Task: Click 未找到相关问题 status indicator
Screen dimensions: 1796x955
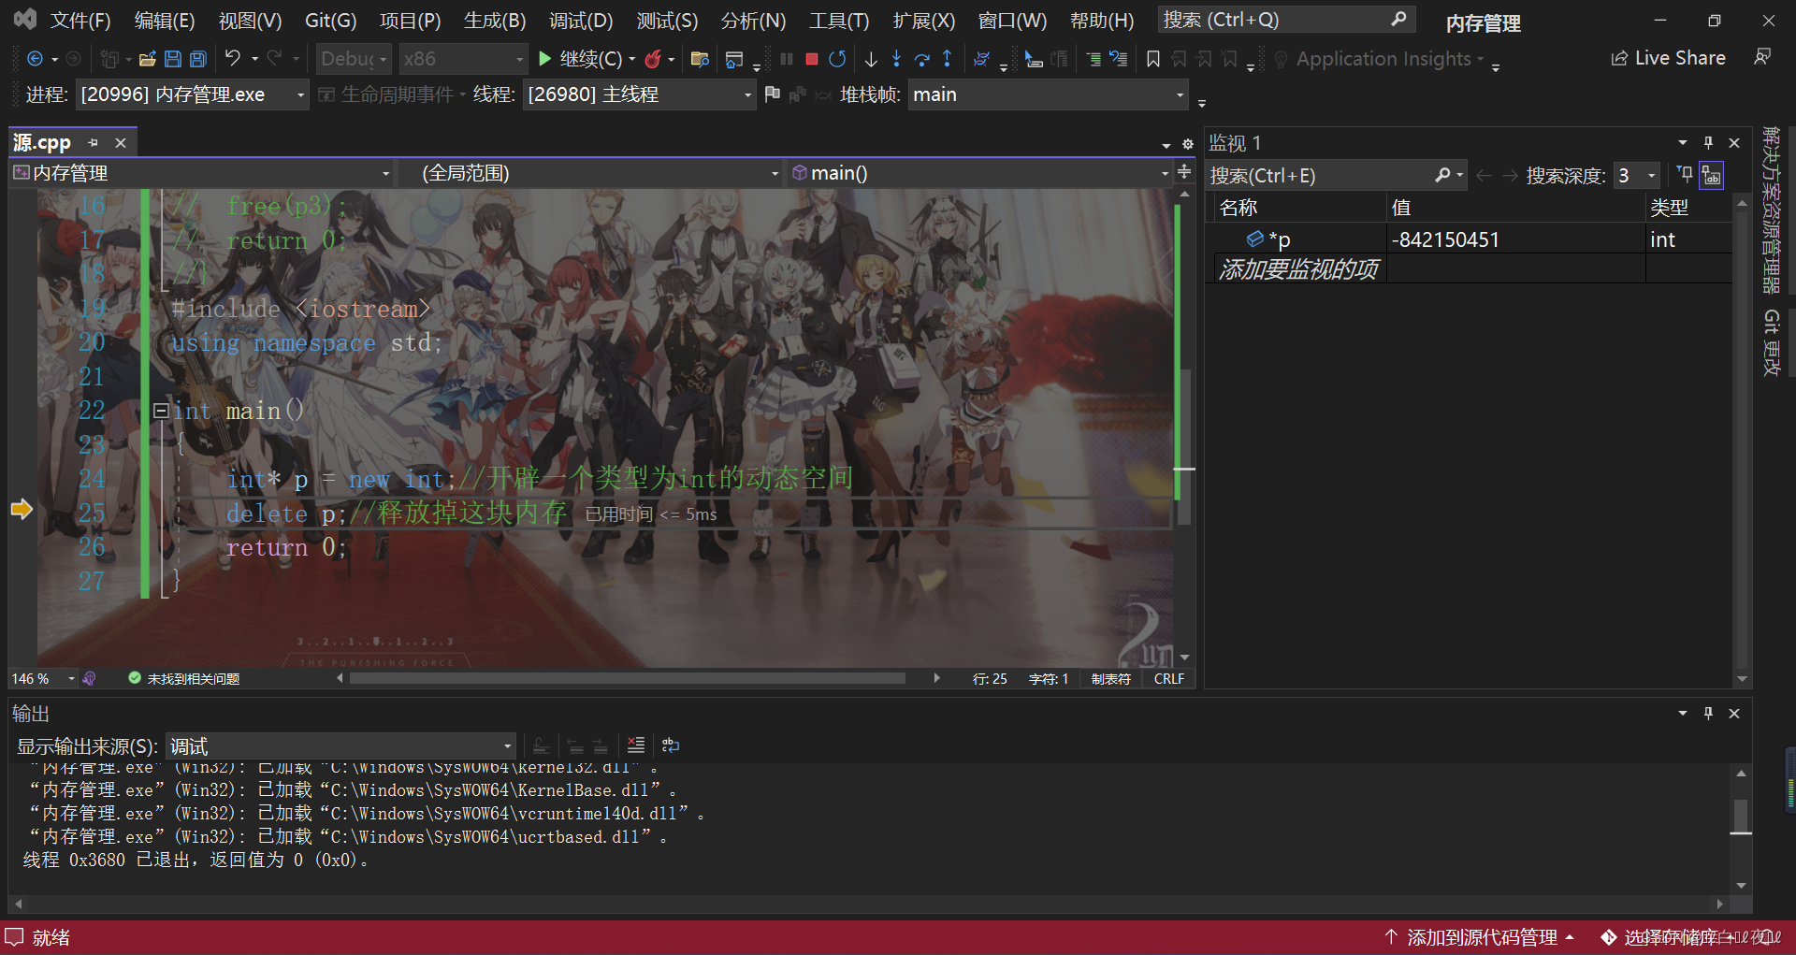Action: (184, 678)
